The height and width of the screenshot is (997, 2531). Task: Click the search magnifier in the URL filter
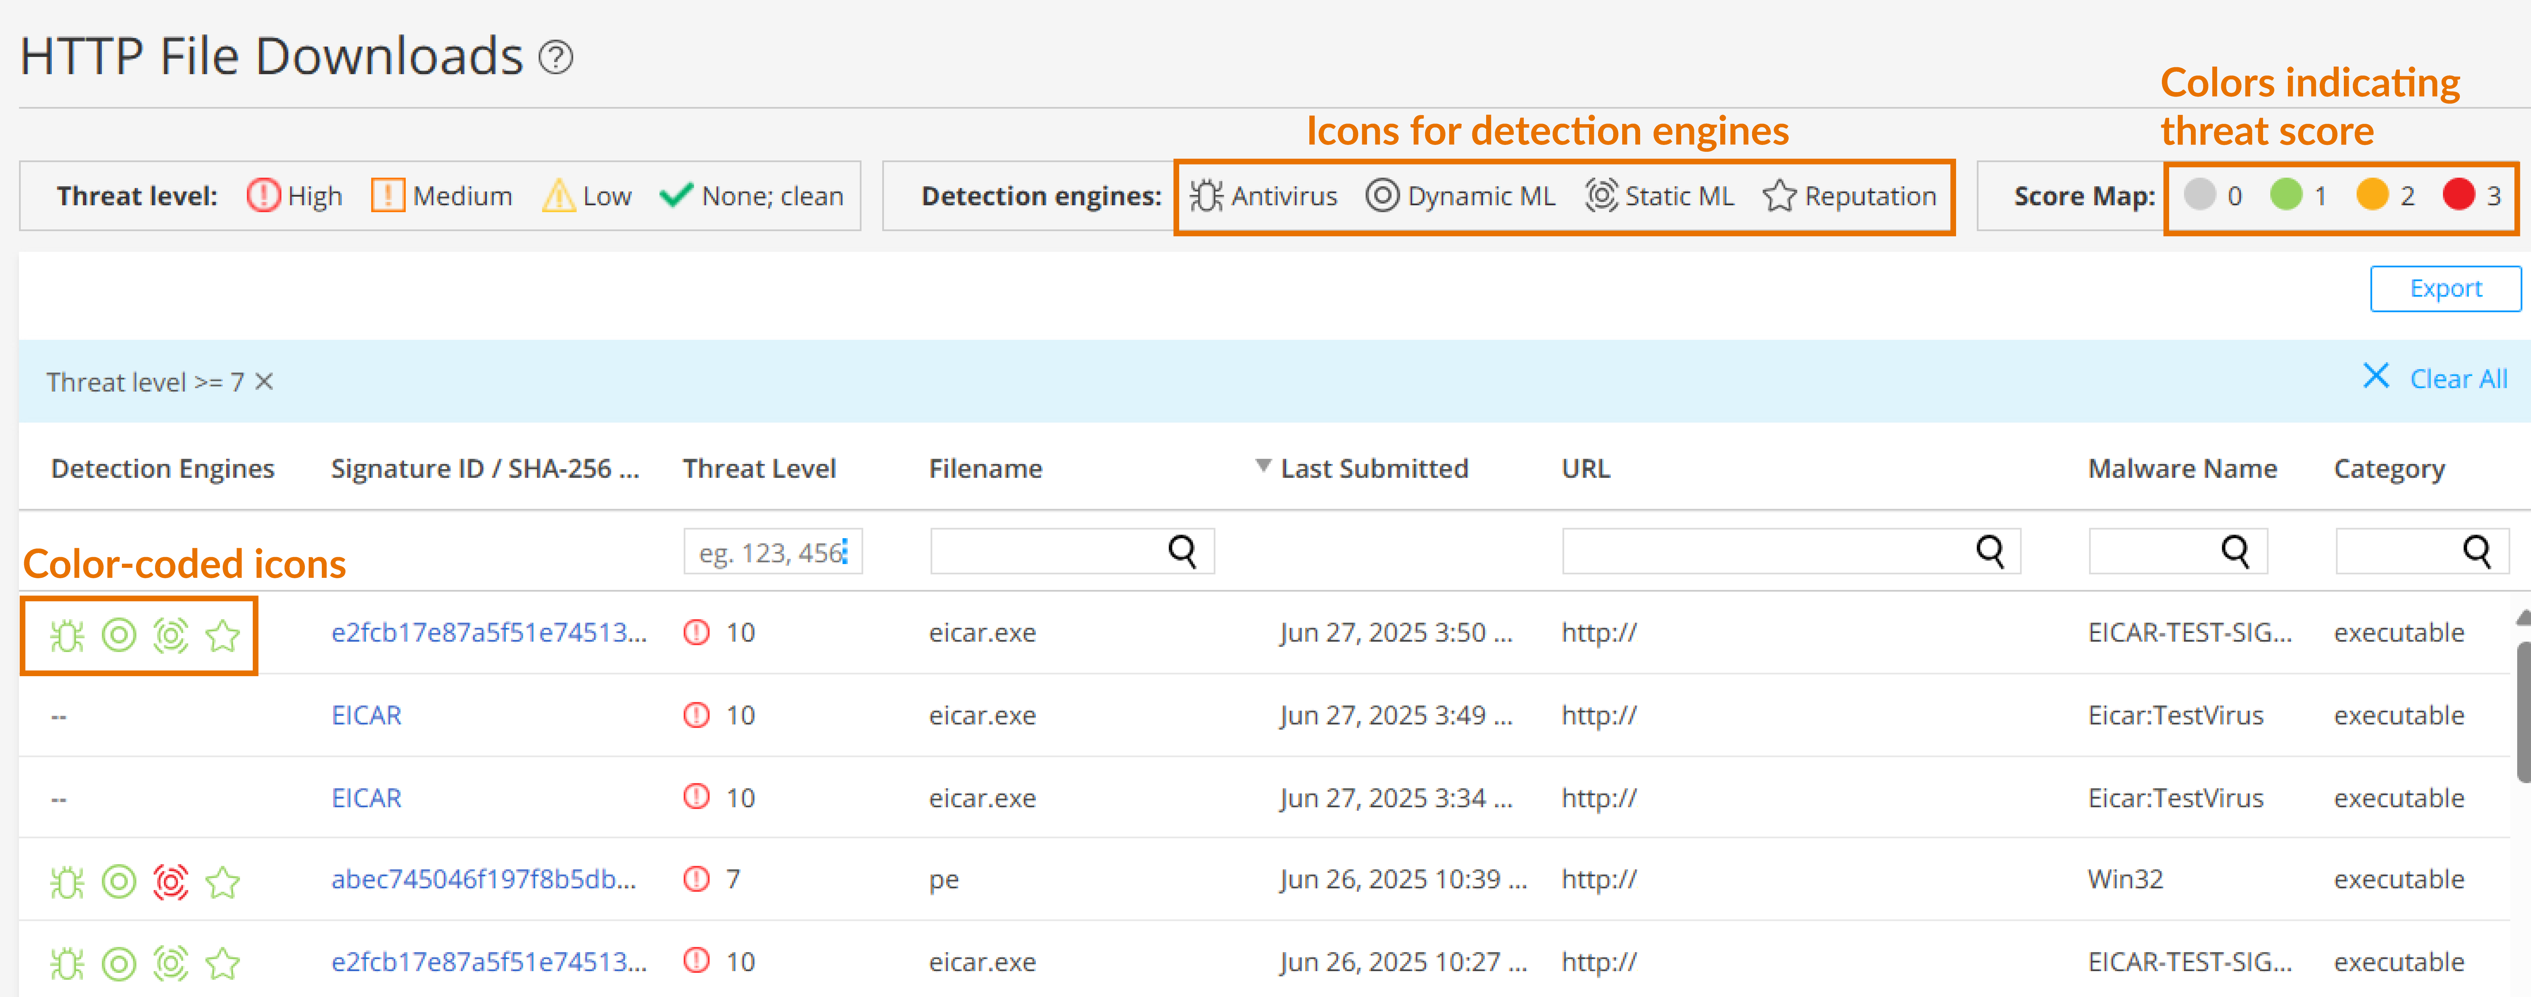tap(1990, 552)
